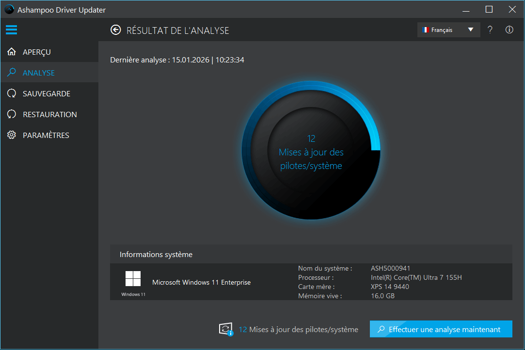Click the information icon in the title bar
This screenshot has height=350, width=525.
pyautogui.click(x=509, y=30)
